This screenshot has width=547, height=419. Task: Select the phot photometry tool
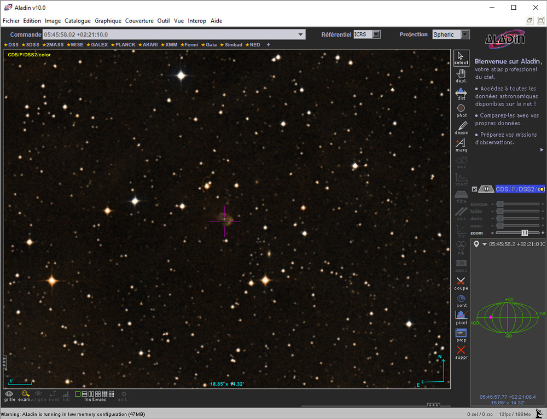461,111
